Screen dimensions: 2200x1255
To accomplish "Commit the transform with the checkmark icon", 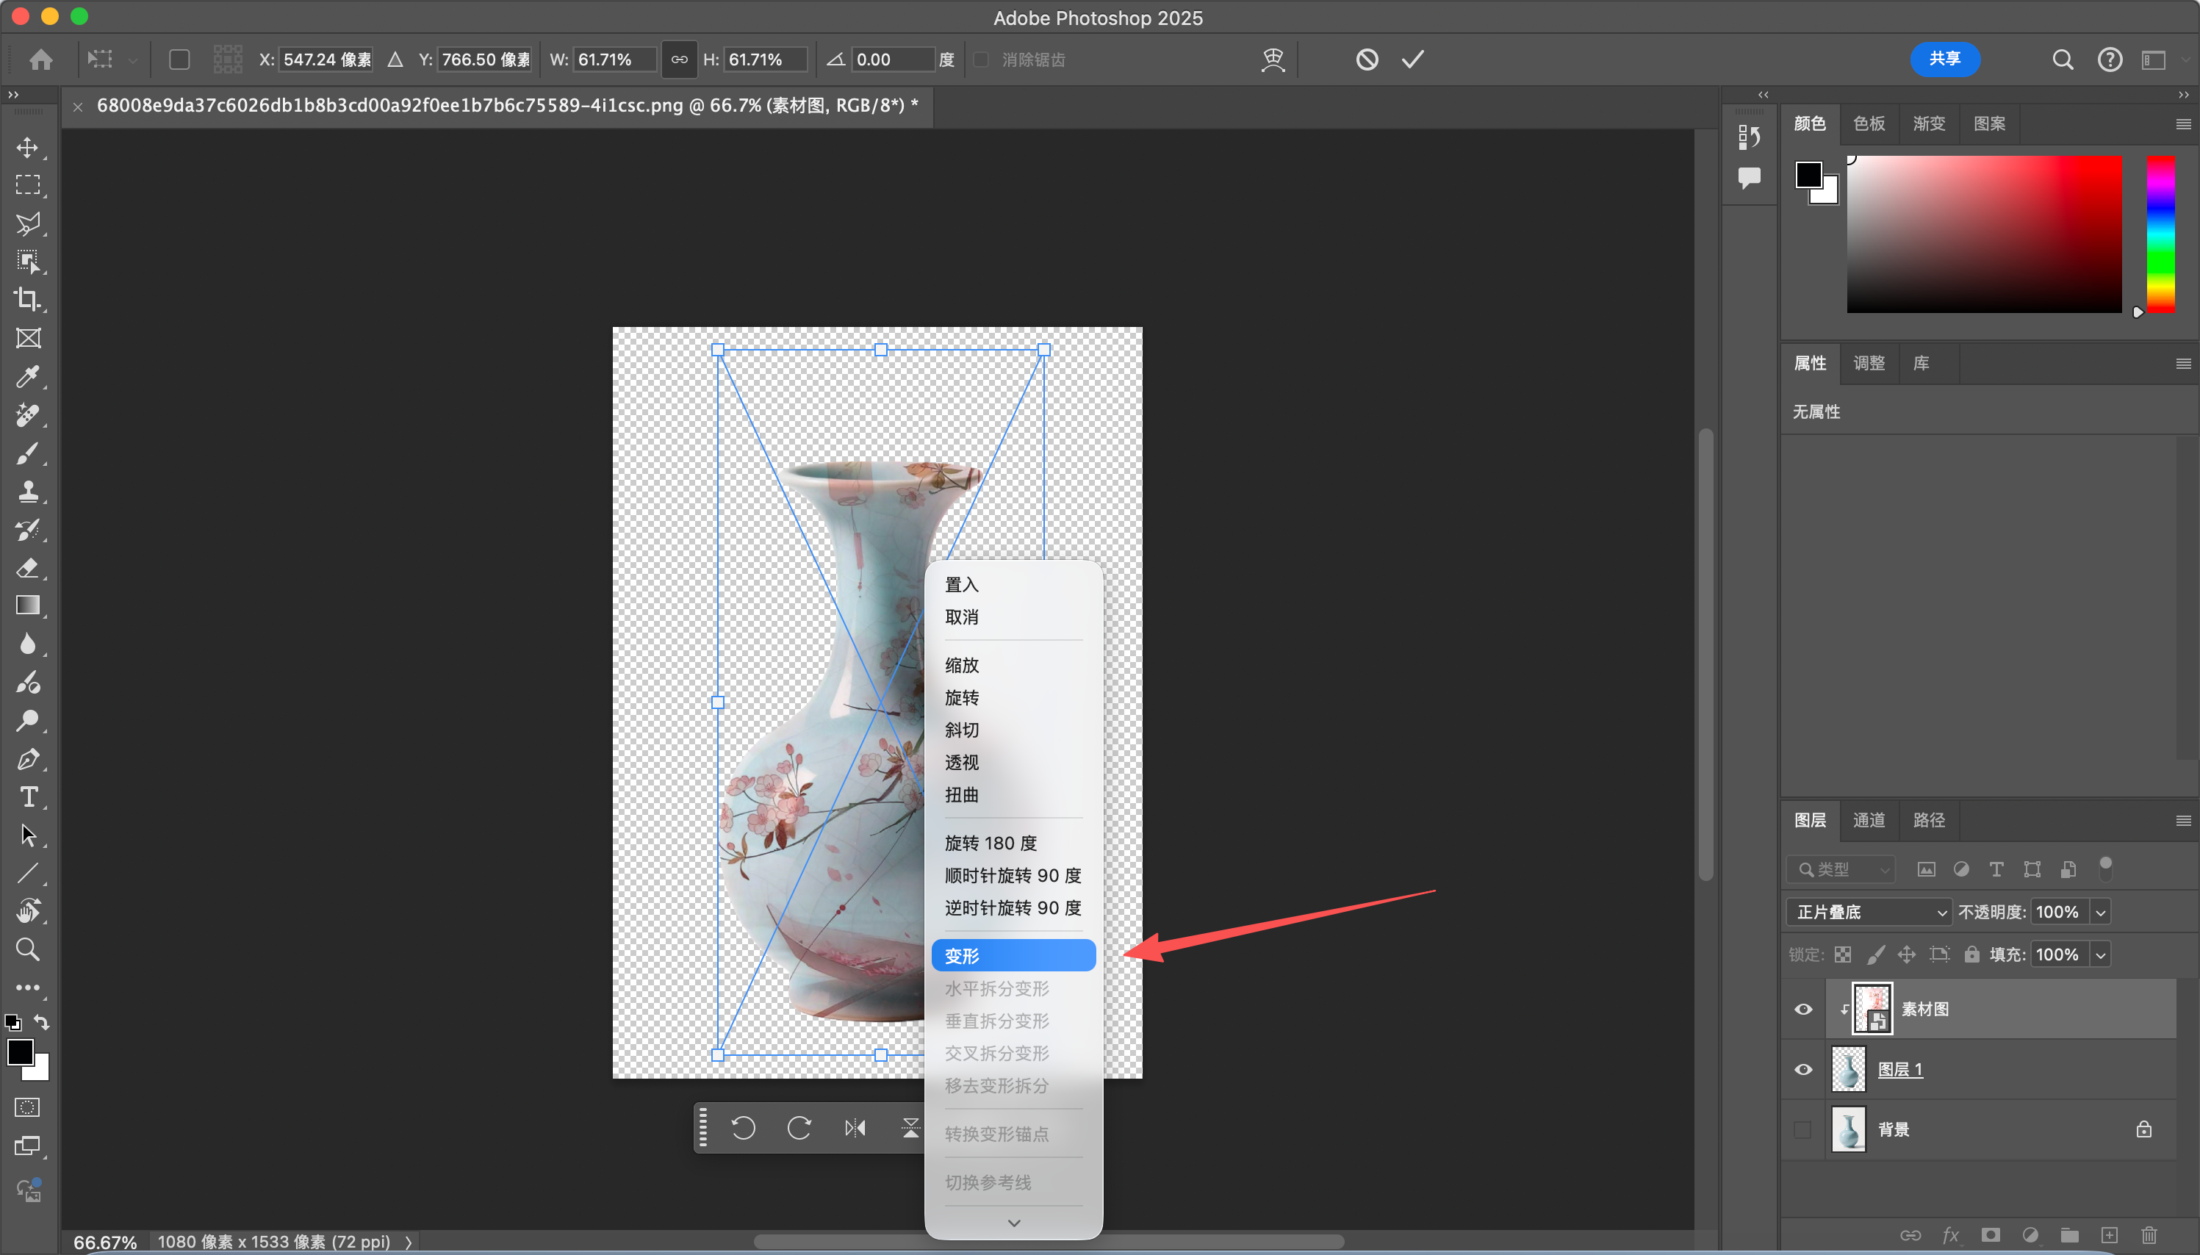I will point(1412,60).
